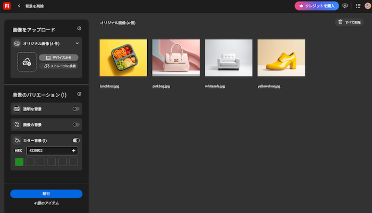The height and width of the screenshot is (213, 372).
Task: Enable the 透明な背景 toggle
Action: (76, 109)
